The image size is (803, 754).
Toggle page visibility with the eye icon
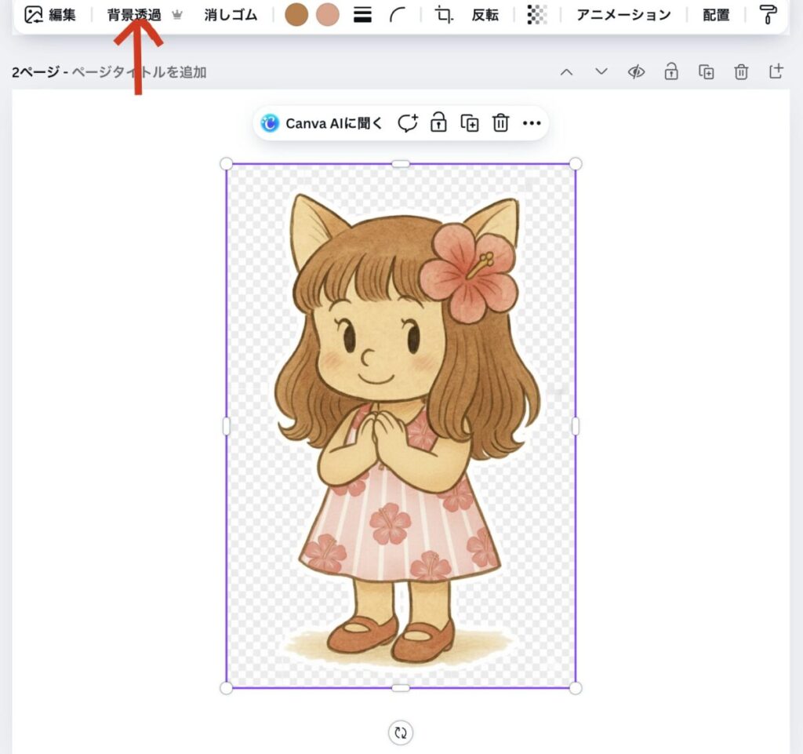(636, 72)
